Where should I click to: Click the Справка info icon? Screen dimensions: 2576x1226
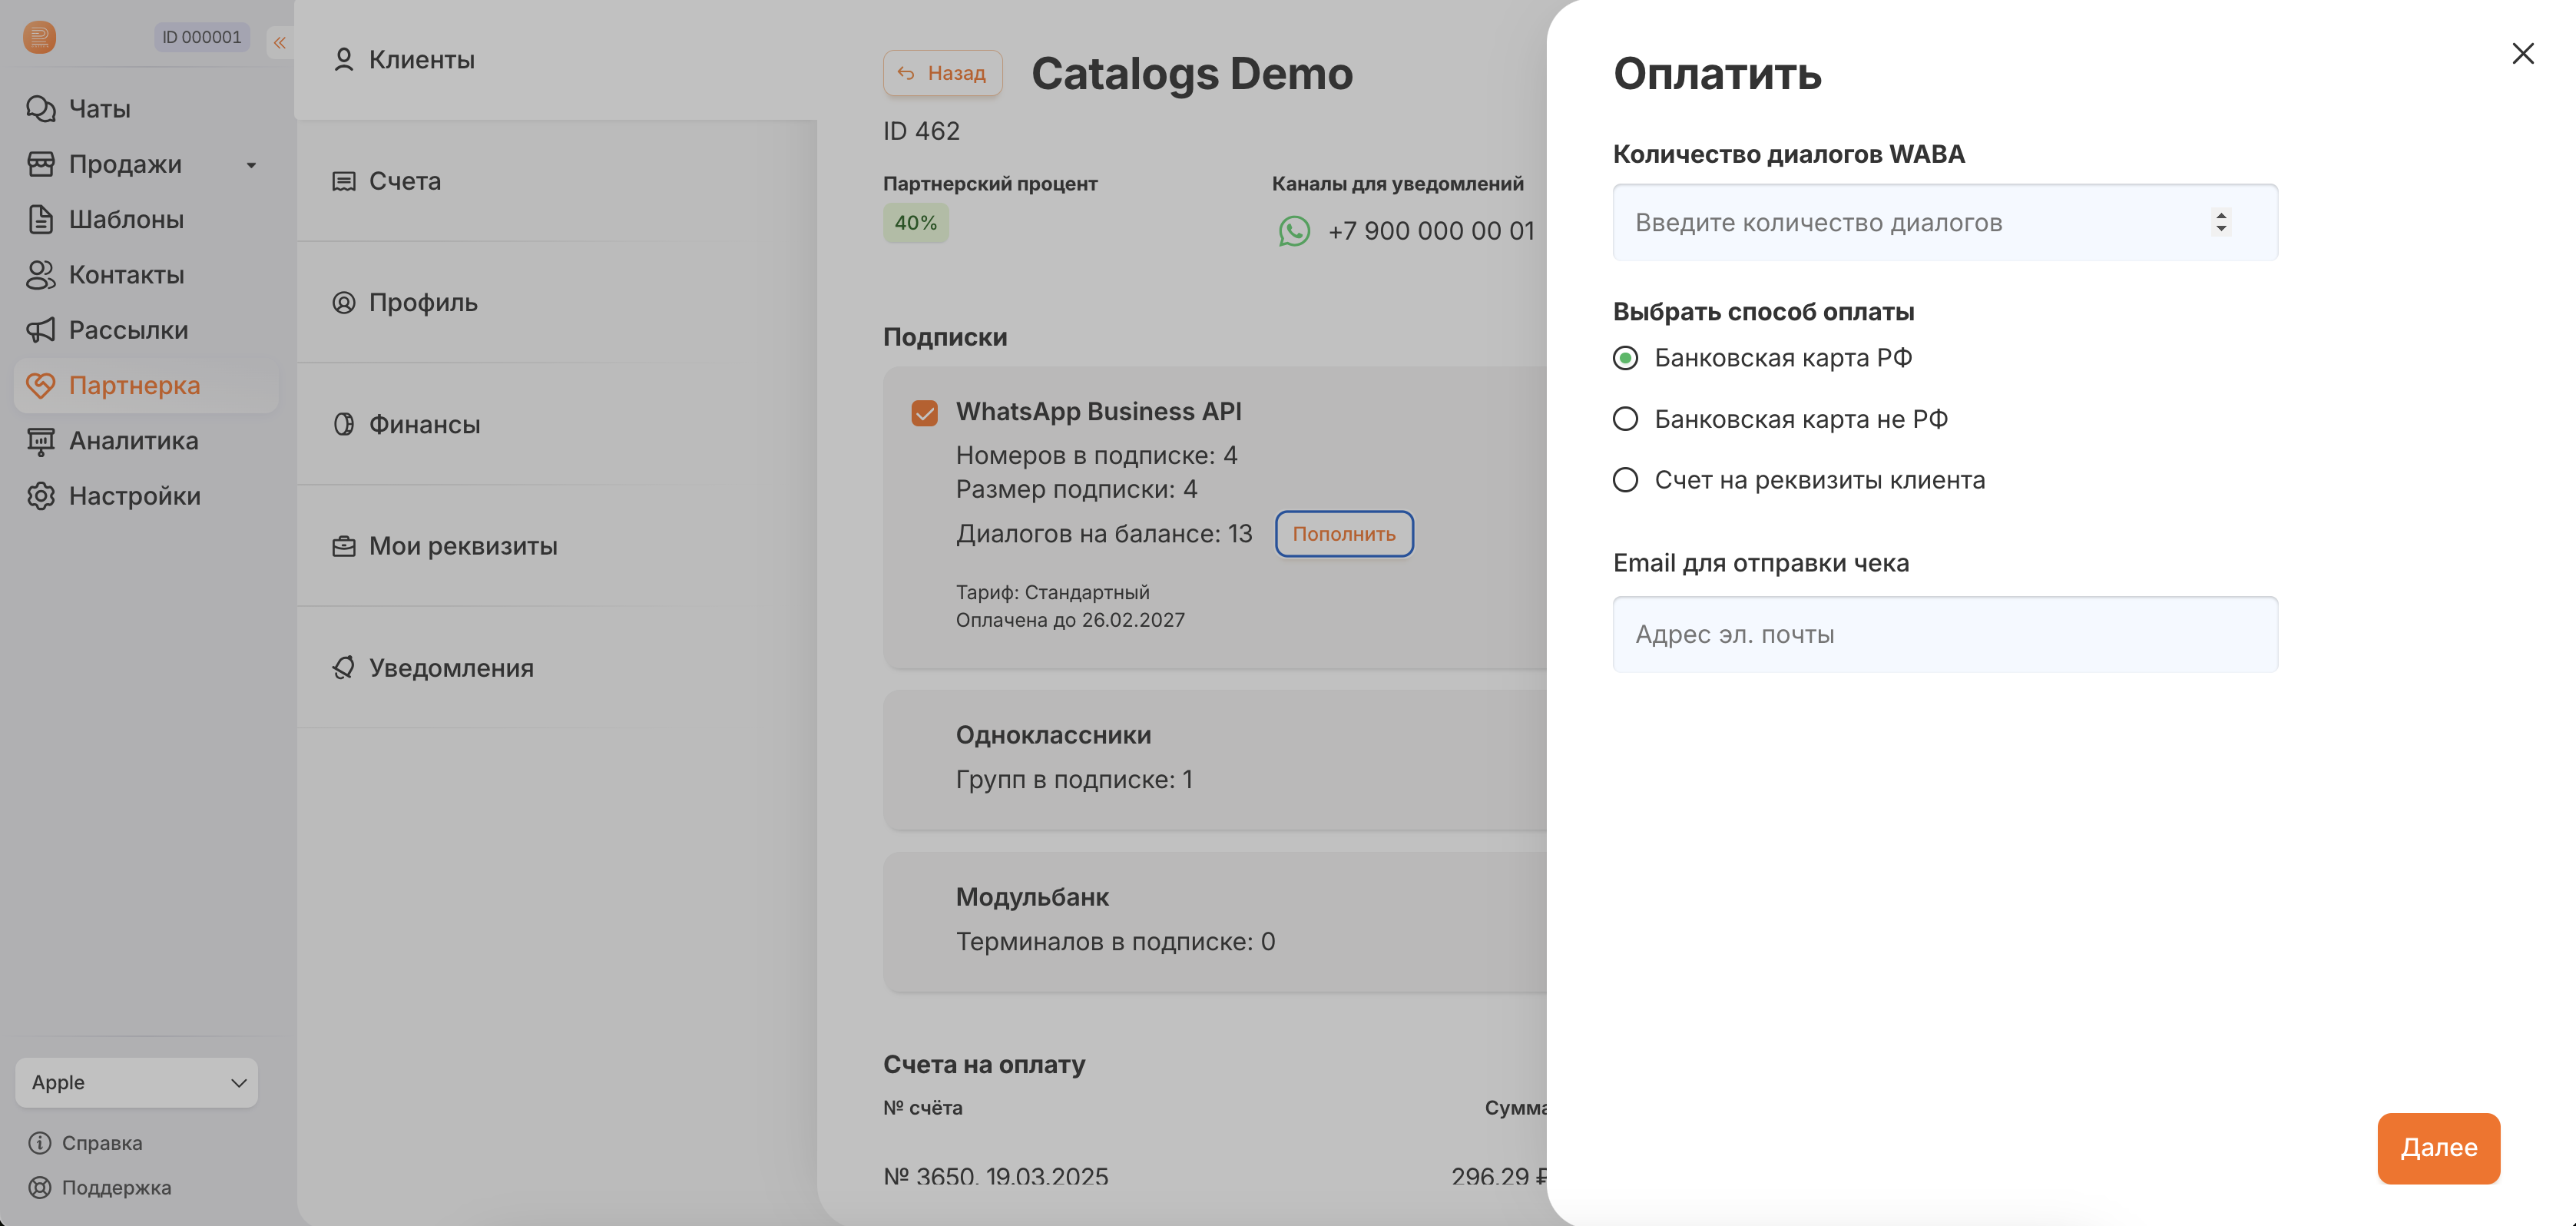40,1143
